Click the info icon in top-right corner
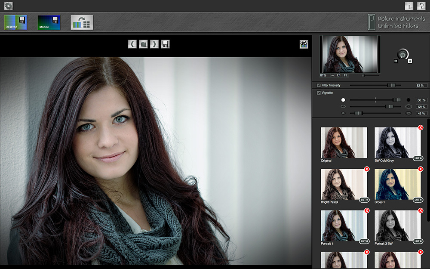 [x=409, y=6]
